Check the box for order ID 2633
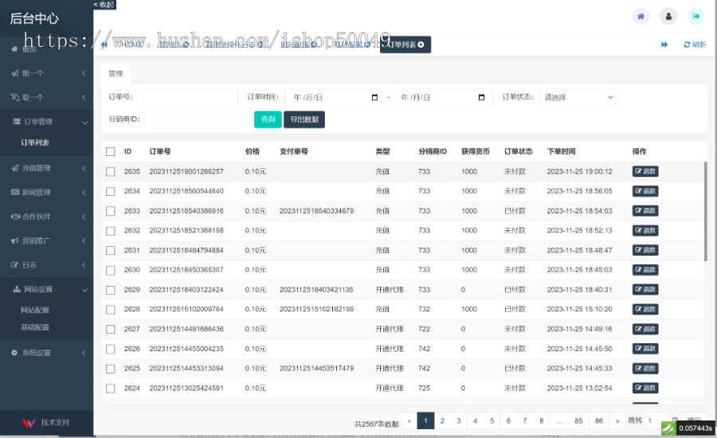Viewport: 717px width, 438px height. [111, 211]
